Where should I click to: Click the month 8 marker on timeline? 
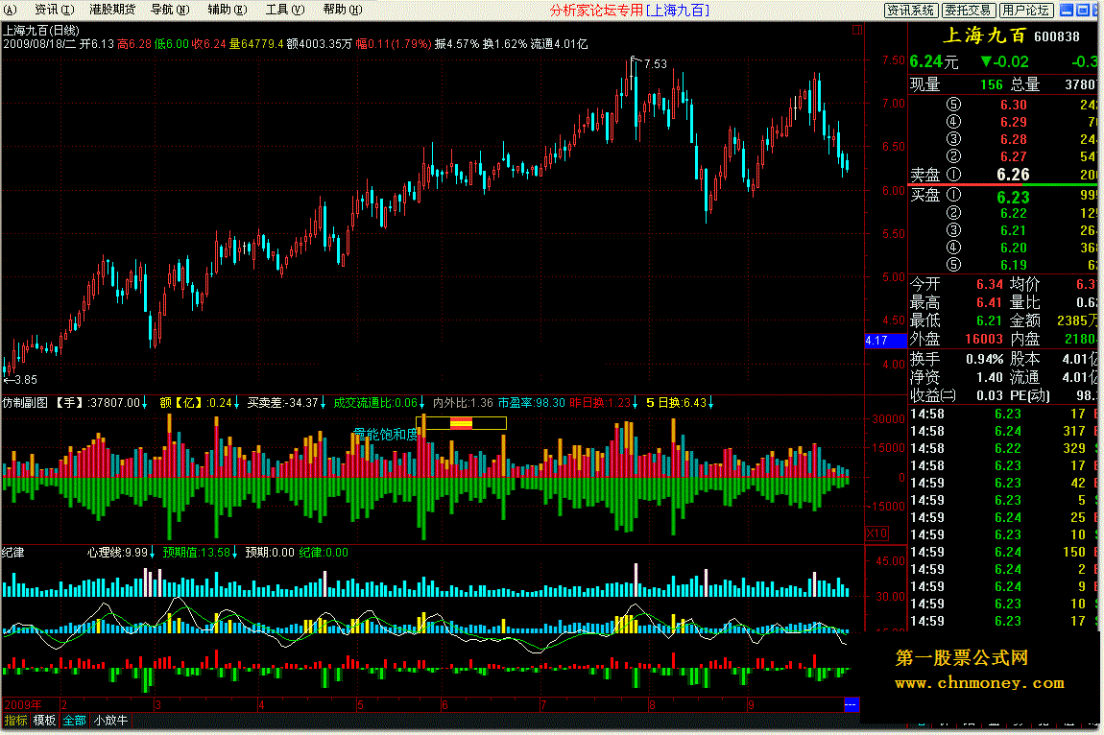(x=652, y=704)
